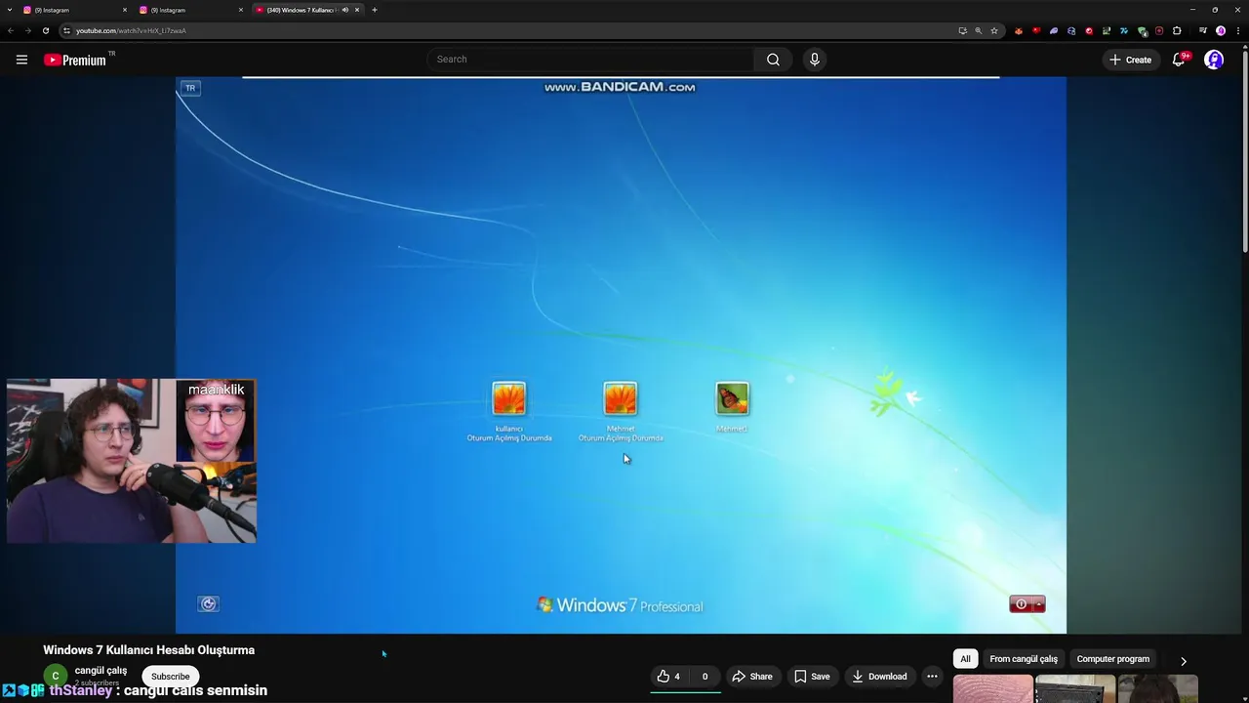
Task: Open cangül çalış channel name link
Action: 101,671
